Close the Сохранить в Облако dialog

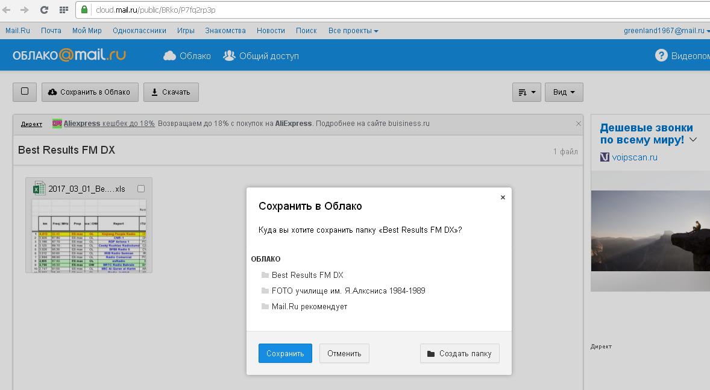click(x=503, y=198)
